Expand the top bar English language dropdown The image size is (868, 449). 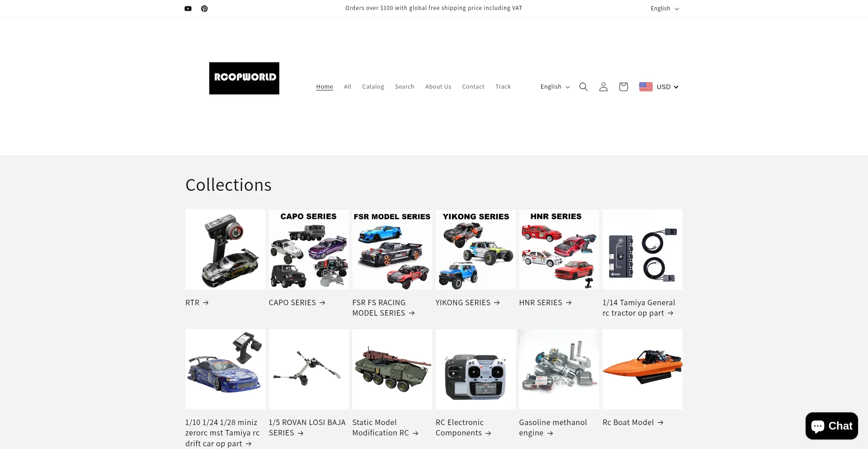point(665,9)
